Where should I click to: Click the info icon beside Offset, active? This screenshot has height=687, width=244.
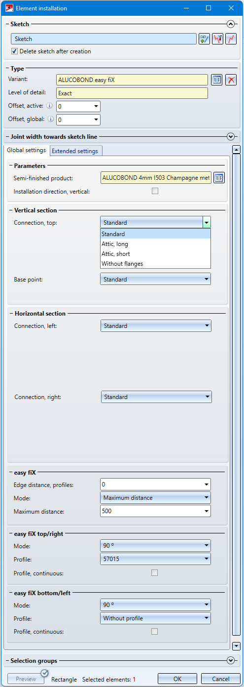click(49, 106)
